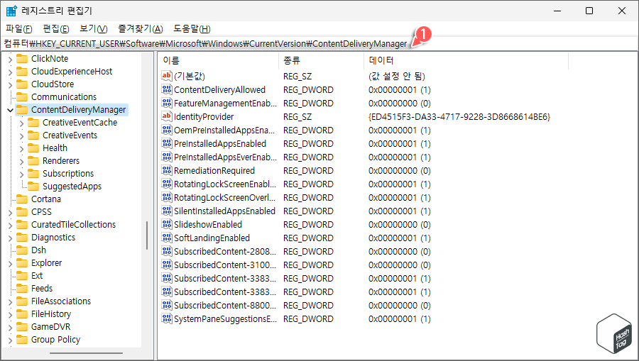Select the Communications key label
Image resolution: width=639 pixels, height=361 pixels.
coord(64,97)
